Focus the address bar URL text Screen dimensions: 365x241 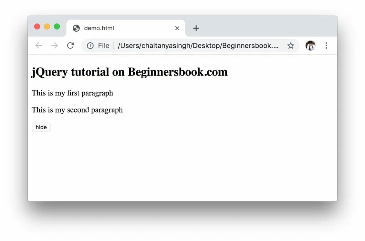(198, 46)
